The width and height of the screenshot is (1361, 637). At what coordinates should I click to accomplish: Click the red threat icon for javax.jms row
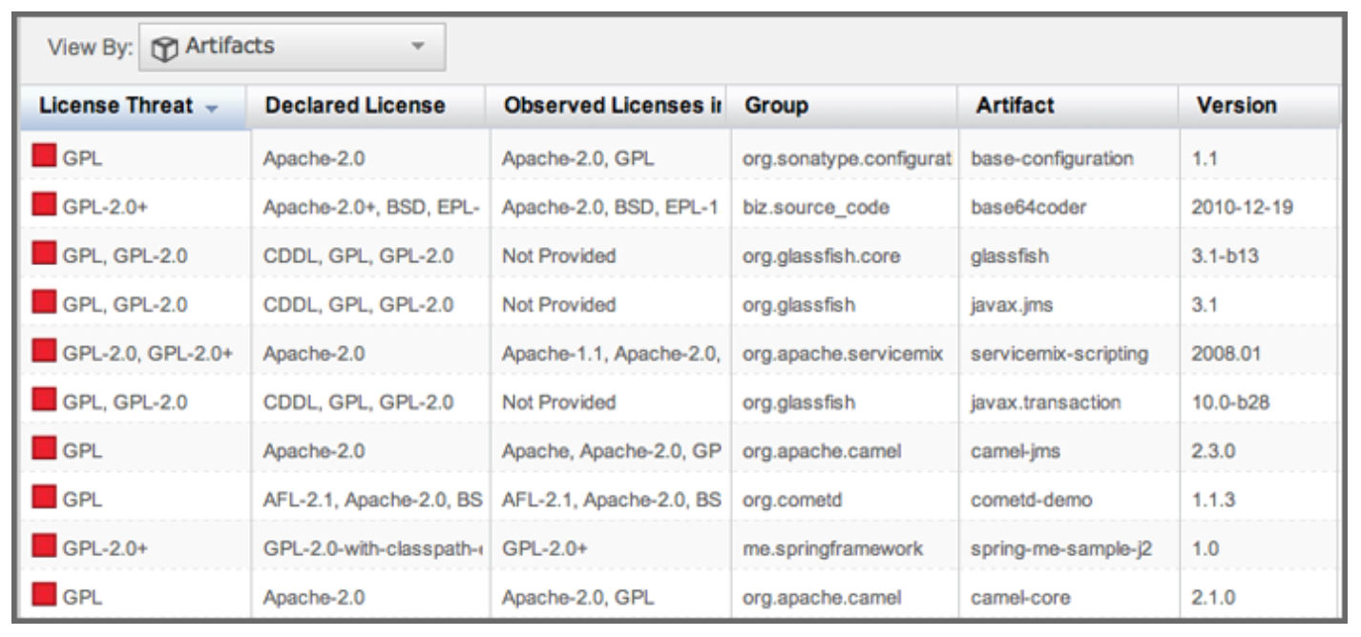(x=45, y=304)
